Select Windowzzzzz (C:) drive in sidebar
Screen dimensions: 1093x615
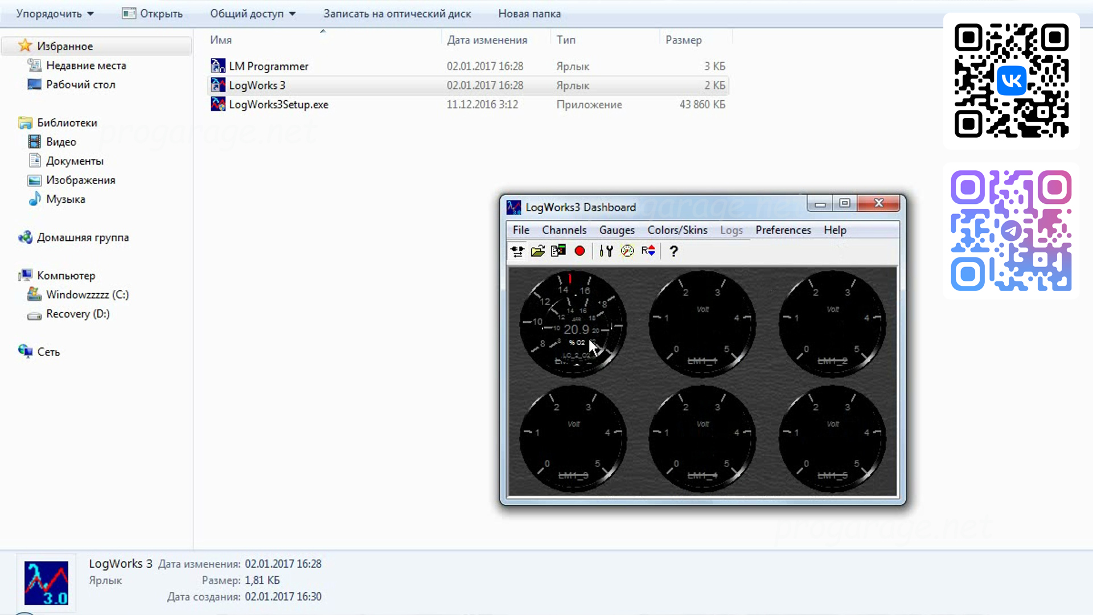[87, 294]
